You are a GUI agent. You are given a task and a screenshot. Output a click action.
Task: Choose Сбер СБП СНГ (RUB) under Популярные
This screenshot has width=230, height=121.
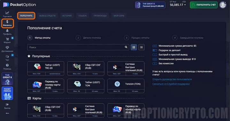pos(86,68)
